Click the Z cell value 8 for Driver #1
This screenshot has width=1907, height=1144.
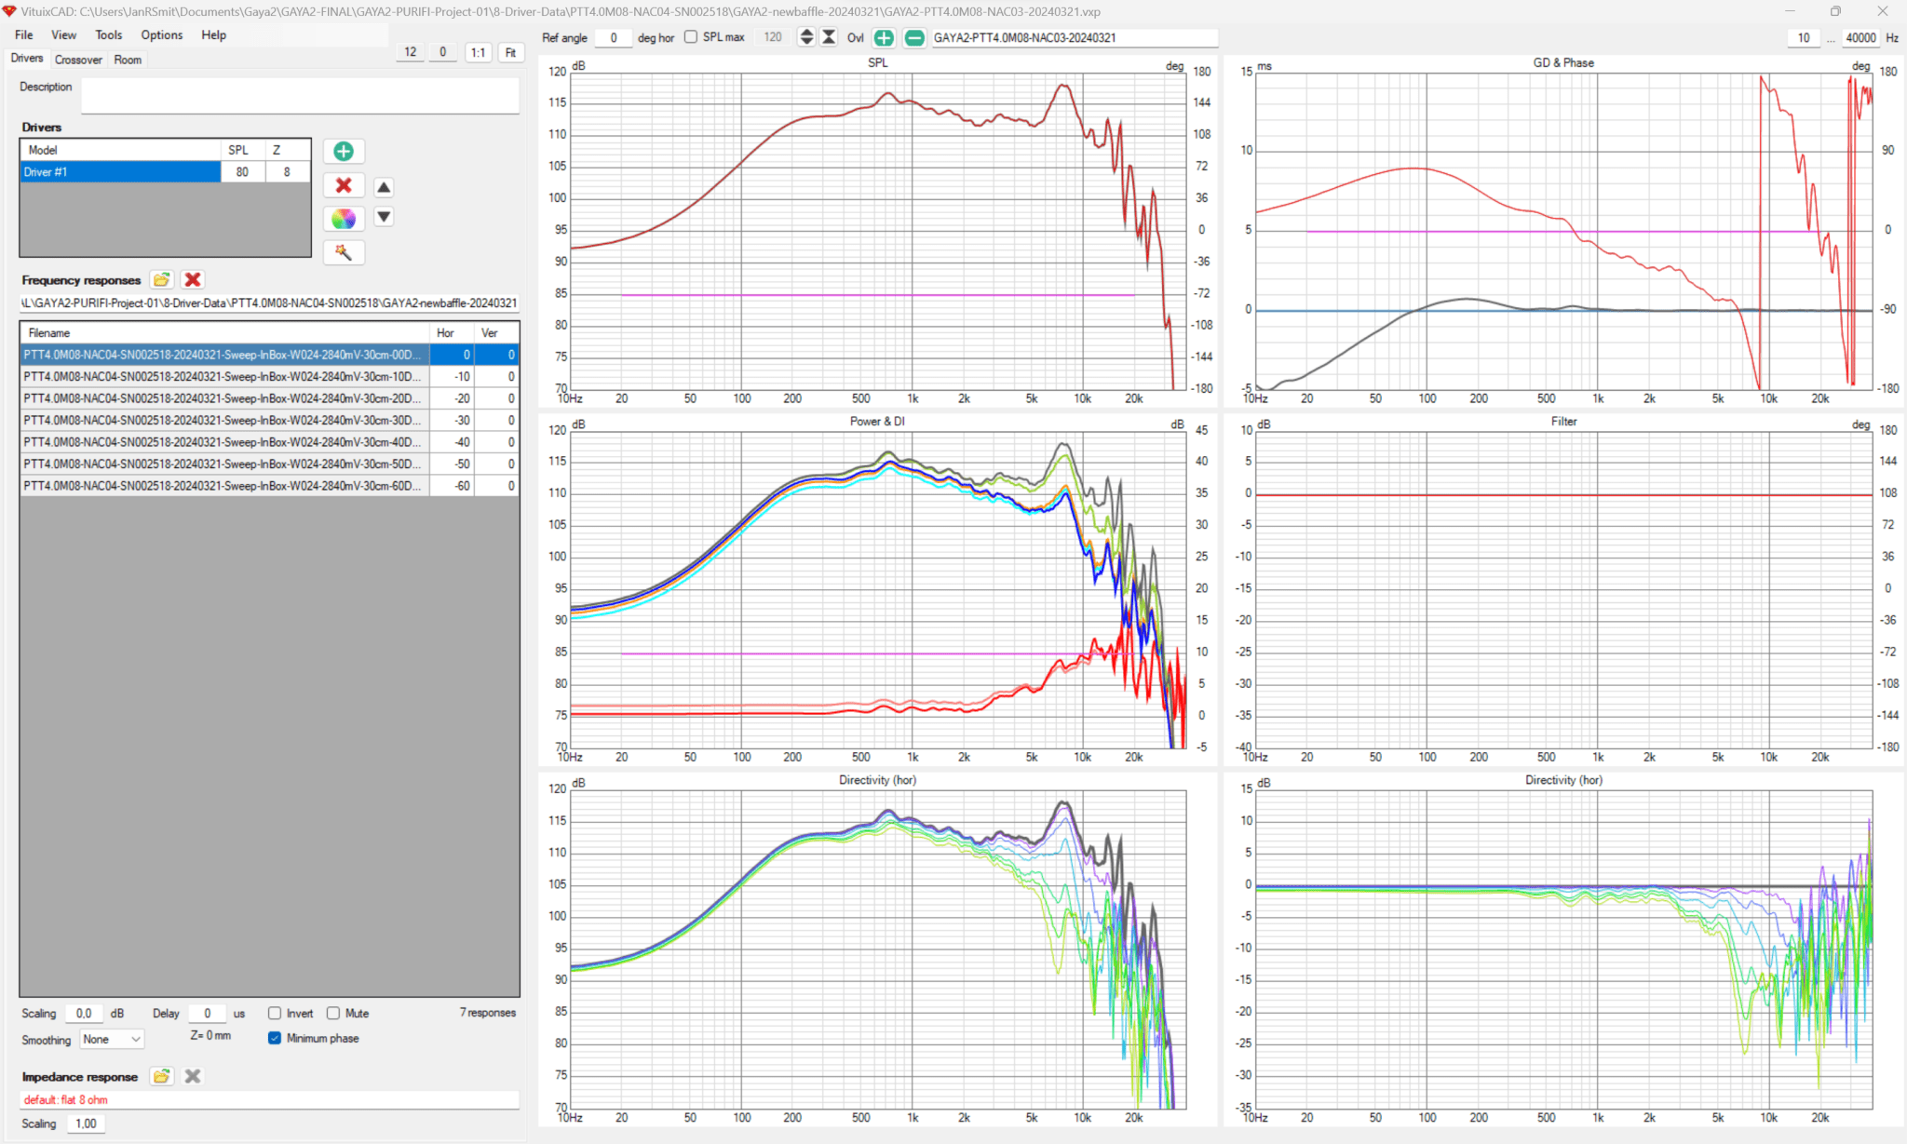point(287,171)
